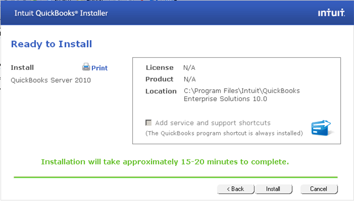Select the 'QuickBooks Server 2010' text
This screenshot has height=201, width=354.
51,80
